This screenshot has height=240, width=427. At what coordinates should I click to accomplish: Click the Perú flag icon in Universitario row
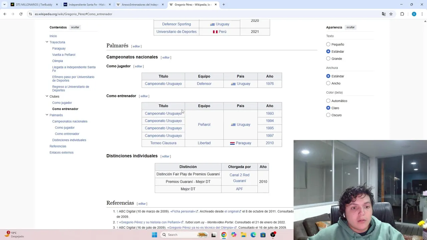coord(215,32)
